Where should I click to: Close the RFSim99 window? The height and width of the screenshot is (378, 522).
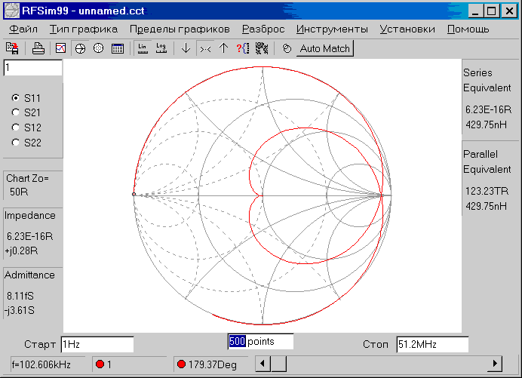tap(509, 11)
